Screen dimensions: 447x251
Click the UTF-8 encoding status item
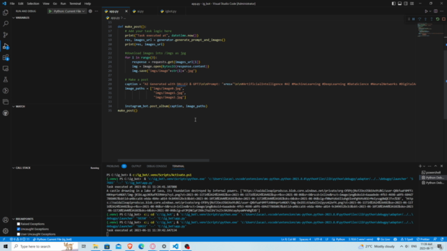318,239
